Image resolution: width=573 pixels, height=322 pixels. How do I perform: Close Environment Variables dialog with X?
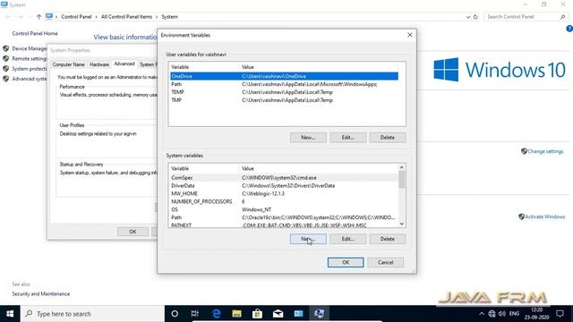point(410,35)
